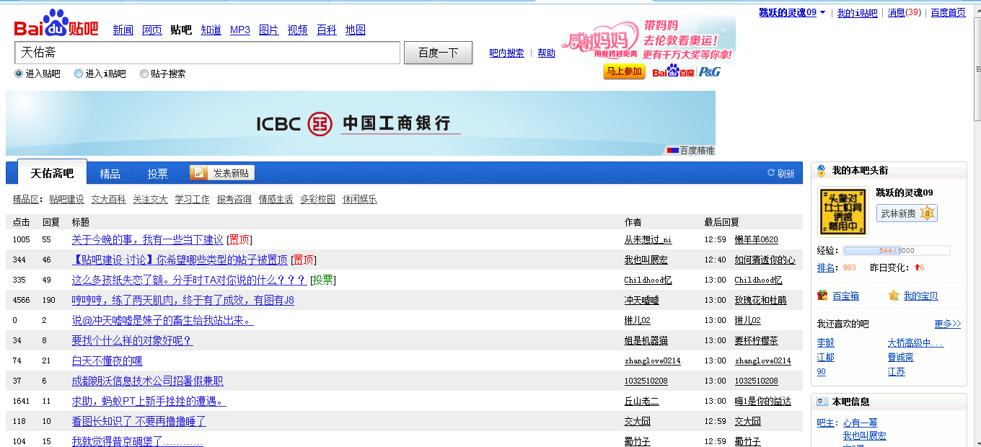Open 排名 ranking link
This screenshot has width=981, height=447.
(825, 267)
